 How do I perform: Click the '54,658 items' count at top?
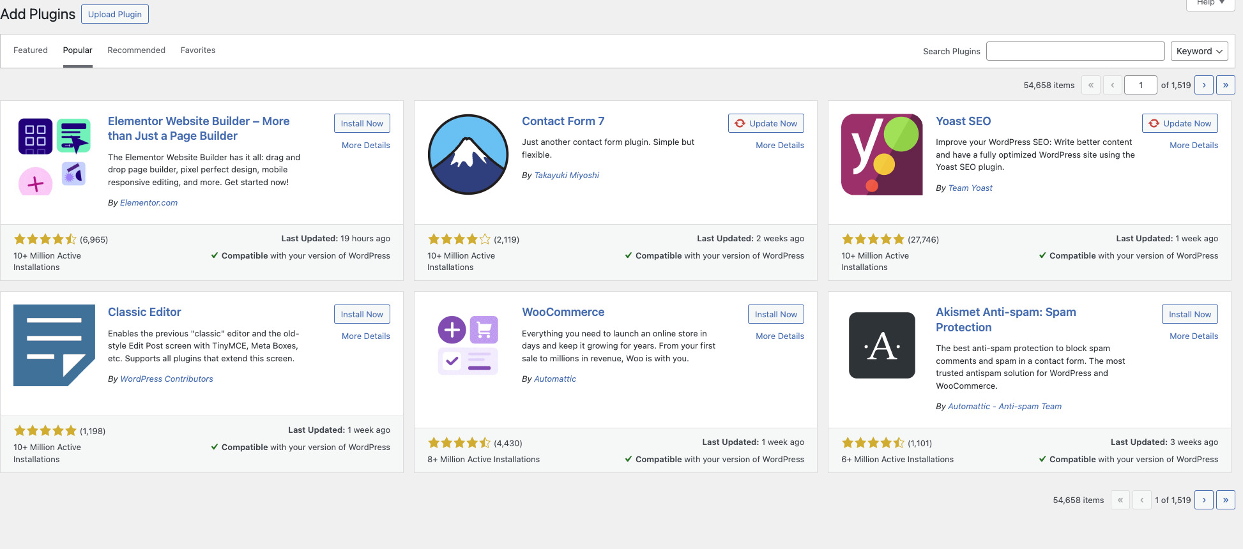pyautogui.click(x=1049, y=86)
